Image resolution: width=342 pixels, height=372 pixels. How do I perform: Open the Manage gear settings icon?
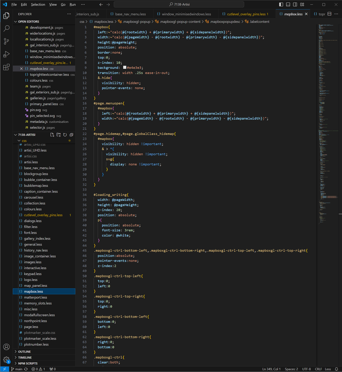7,360
